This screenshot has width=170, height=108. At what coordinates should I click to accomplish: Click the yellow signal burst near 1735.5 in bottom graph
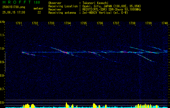tap(95, 105)
